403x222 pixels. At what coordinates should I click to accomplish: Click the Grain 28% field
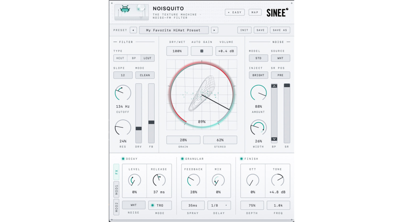183,140
